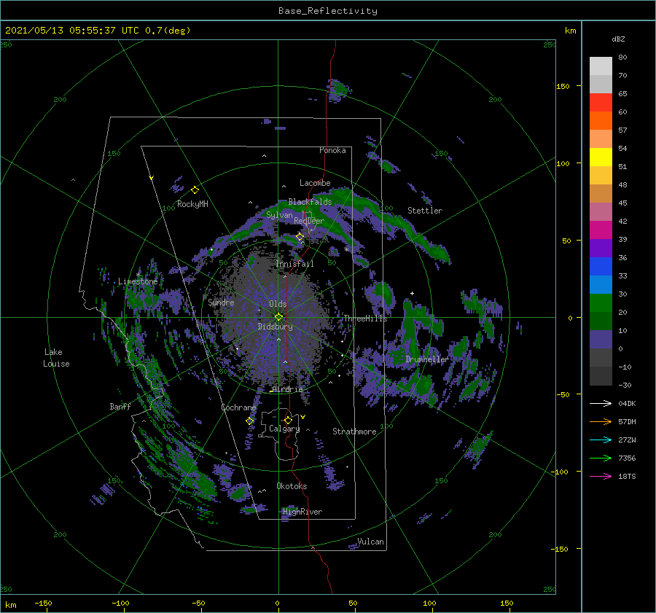
Task: Select the magenta 39-42 dBZ swatch
Action: click(601, 230)
